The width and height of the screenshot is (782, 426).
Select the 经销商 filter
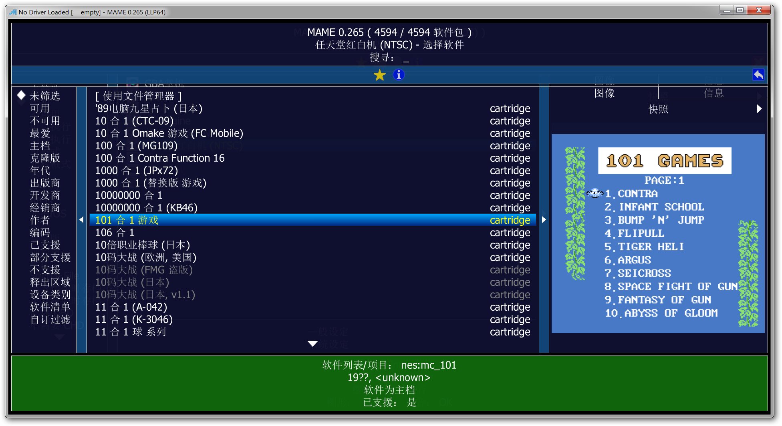click(x=45, y=208)
